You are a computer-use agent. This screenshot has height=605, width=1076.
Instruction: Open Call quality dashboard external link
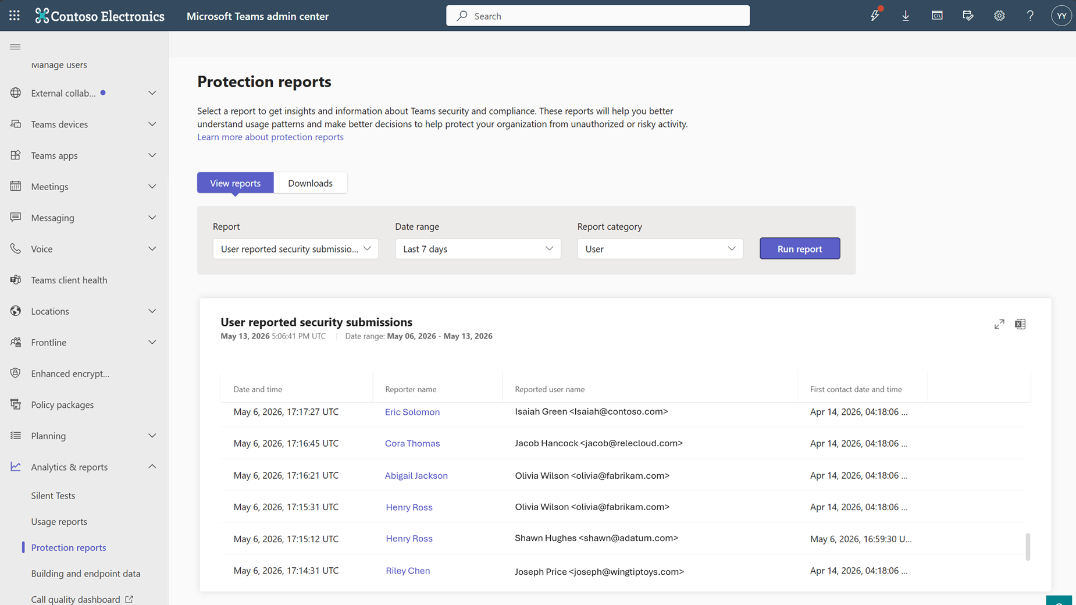pos(82,599)
